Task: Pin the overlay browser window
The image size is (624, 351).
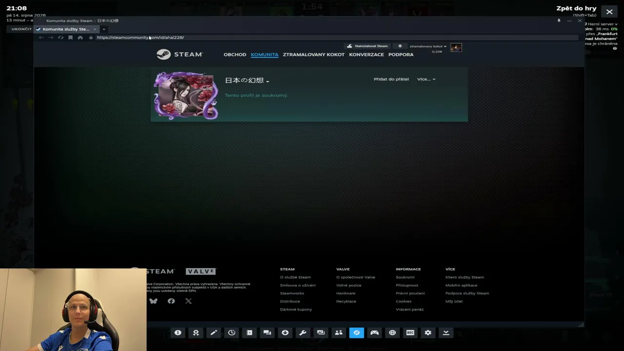Action: click(559, 20)
